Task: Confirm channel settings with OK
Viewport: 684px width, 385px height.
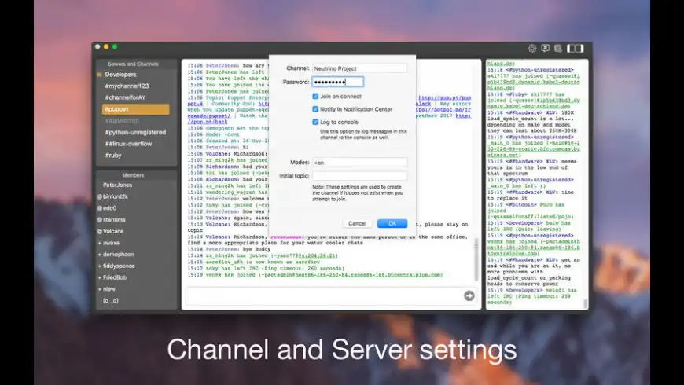Action: (392, 223)
